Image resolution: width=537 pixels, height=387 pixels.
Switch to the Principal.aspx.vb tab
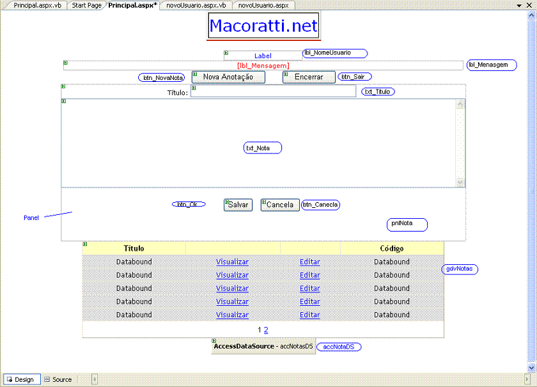(37, 5)
